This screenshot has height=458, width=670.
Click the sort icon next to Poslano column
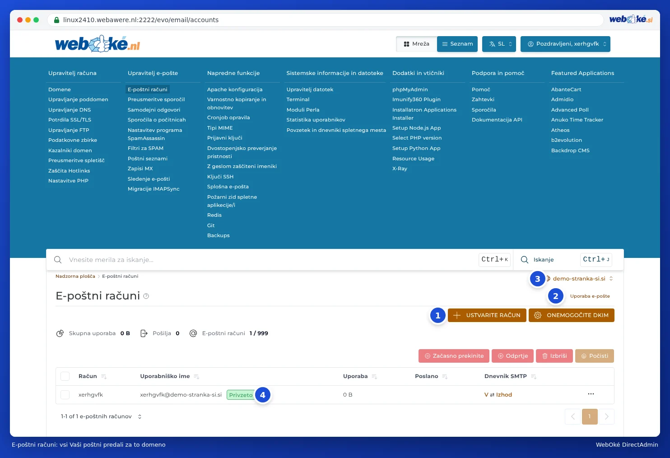pos(445,377)
